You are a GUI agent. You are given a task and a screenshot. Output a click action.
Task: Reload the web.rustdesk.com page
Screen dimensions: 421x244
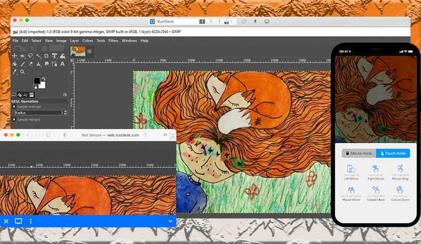(145, 135)
